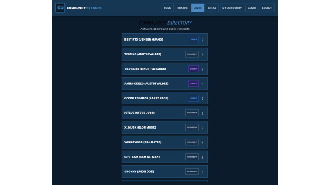
Task: Open options menu for Best RTX (Jensen Huang)
Action: click(x=202, y=40)
